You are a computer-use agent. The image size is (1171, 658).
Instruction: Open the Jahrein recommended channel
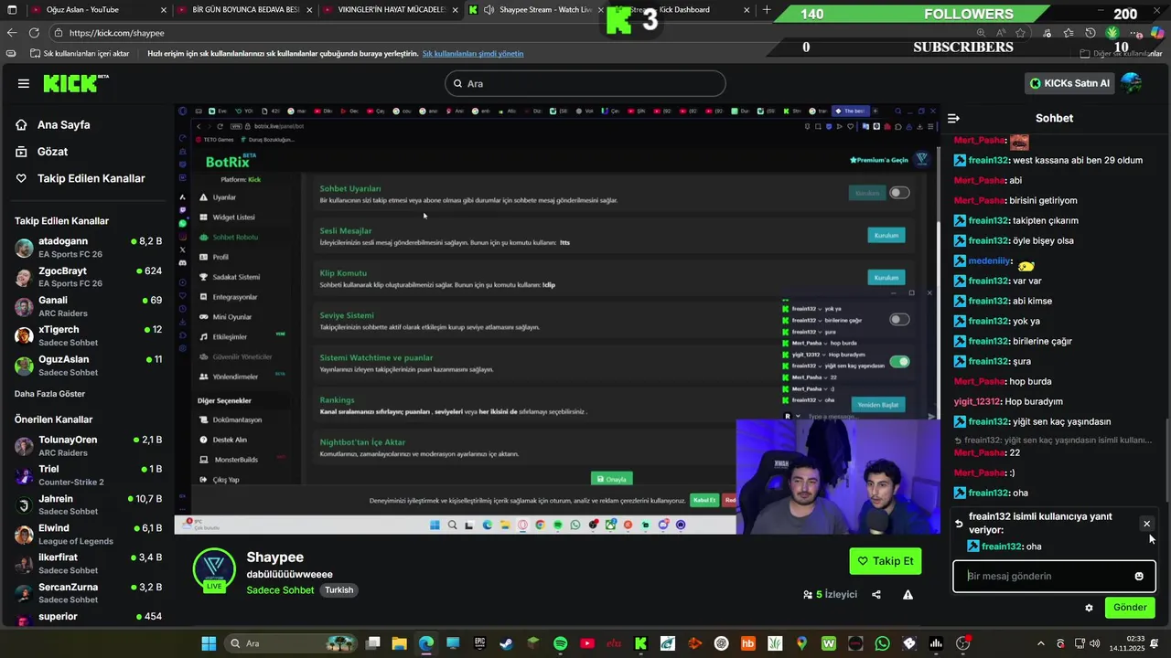[89, 504]
